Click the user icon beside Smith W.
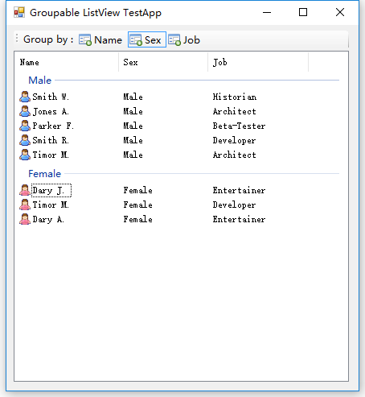Image resolution: width=365 pixels, height=397 pixels. 25,97
